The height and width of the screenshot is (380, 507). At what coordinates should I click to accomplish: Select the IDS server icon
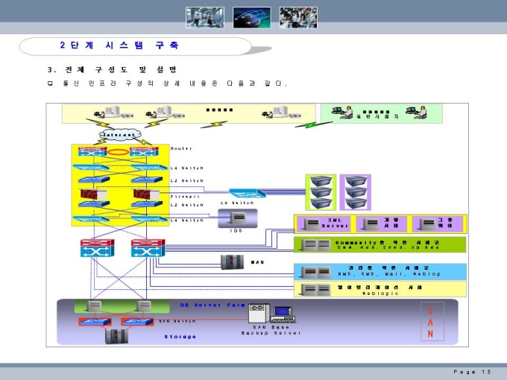pos(238,218)
